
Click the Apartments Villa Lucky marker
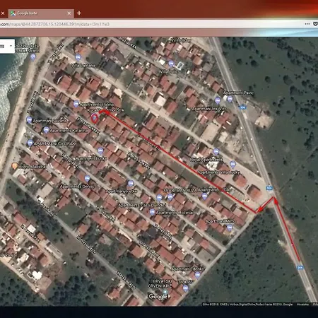tap(232, 164)
